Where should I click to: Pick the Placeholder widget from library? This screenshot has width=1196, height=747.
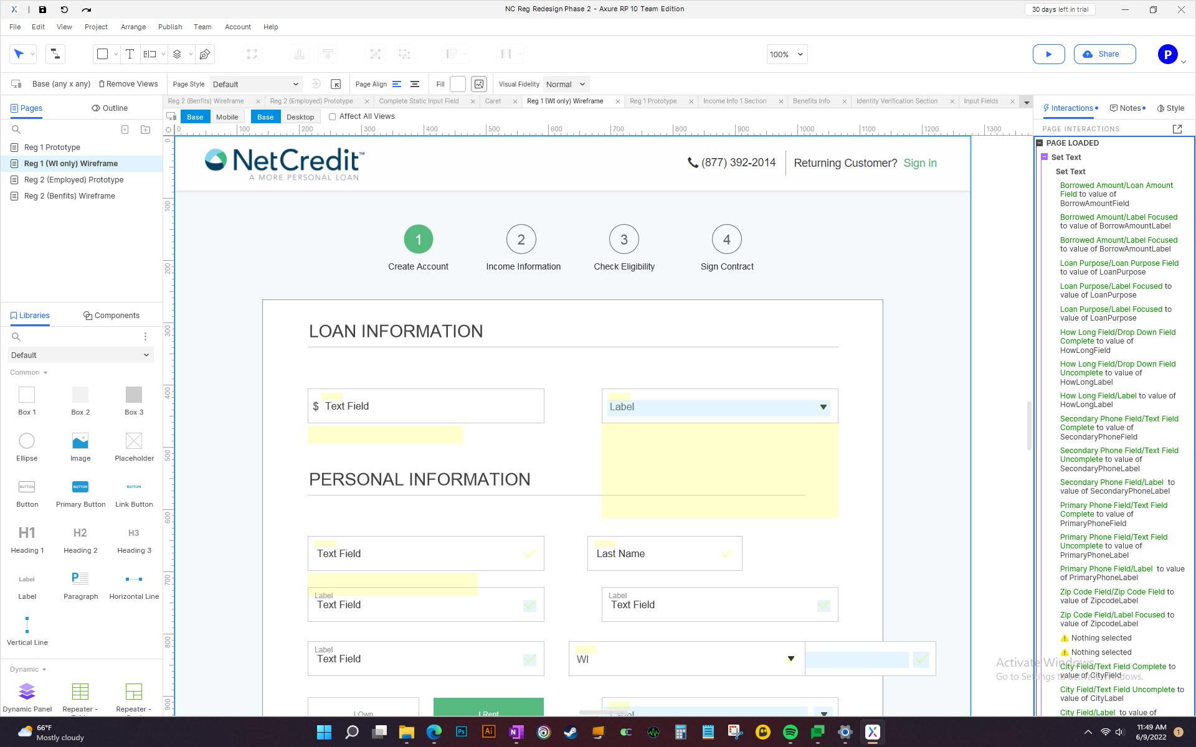134,447
